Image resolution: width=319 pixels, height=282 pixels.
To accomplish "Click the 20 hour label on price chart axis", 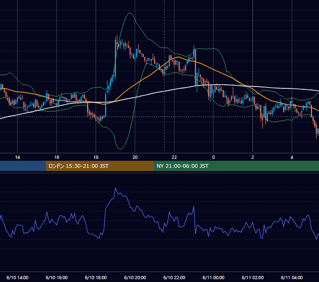I will (x=135, y=157).
